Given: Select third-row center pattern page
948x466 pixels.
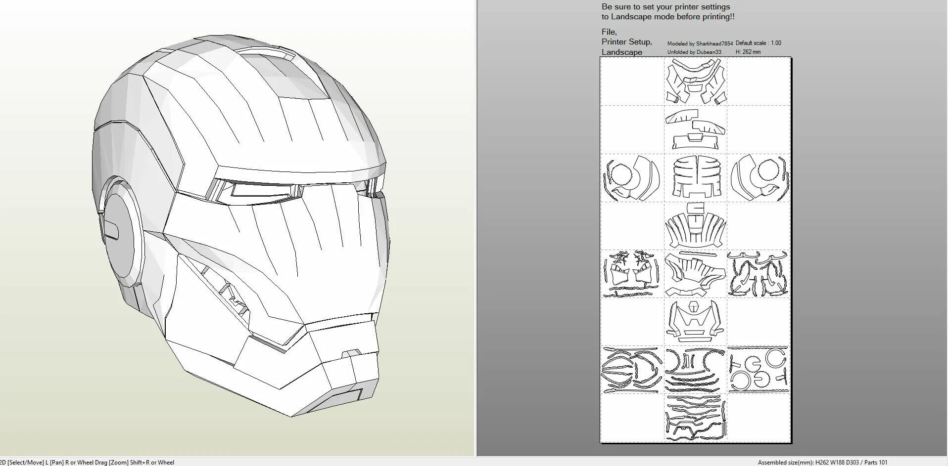Looking at the screenshot, I should point(696,178).
